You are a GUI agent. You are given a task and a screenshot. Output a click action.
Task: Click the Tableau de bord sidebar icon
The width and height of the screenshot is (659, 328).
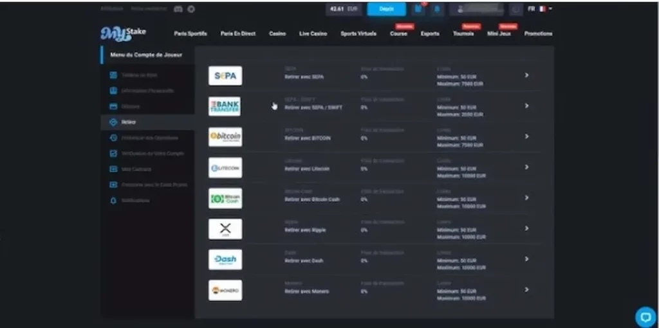pyautogui.click(x=113, y=75)
